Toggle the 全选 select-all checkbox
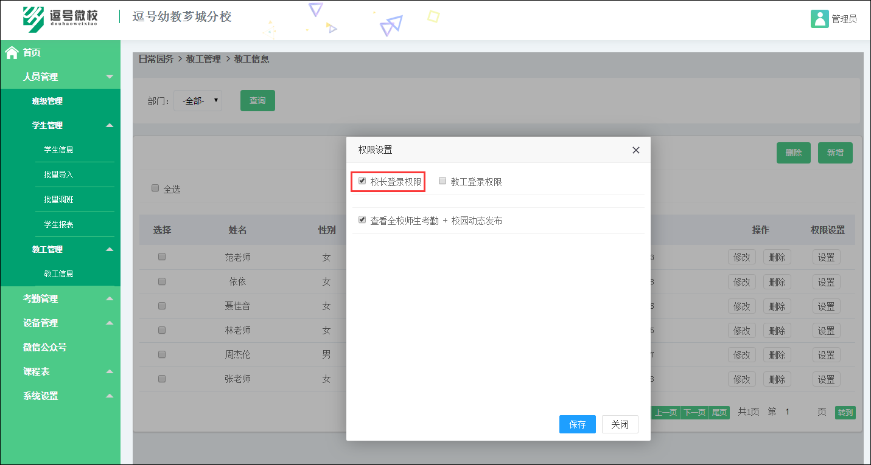This screenshot has height=465, width=871. 155,188
